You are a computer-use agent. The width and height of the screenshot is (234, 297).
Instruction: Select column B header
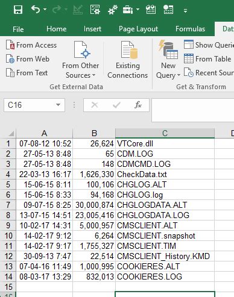click(x=94, y=133)
